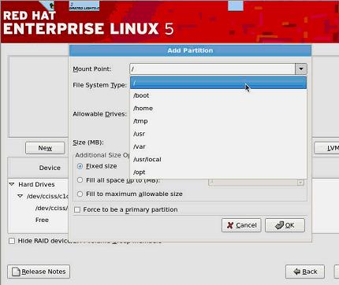Check Force to be a primary partition
The height and width of the screenshot is (285, 339).
click(x=77, y=209)
